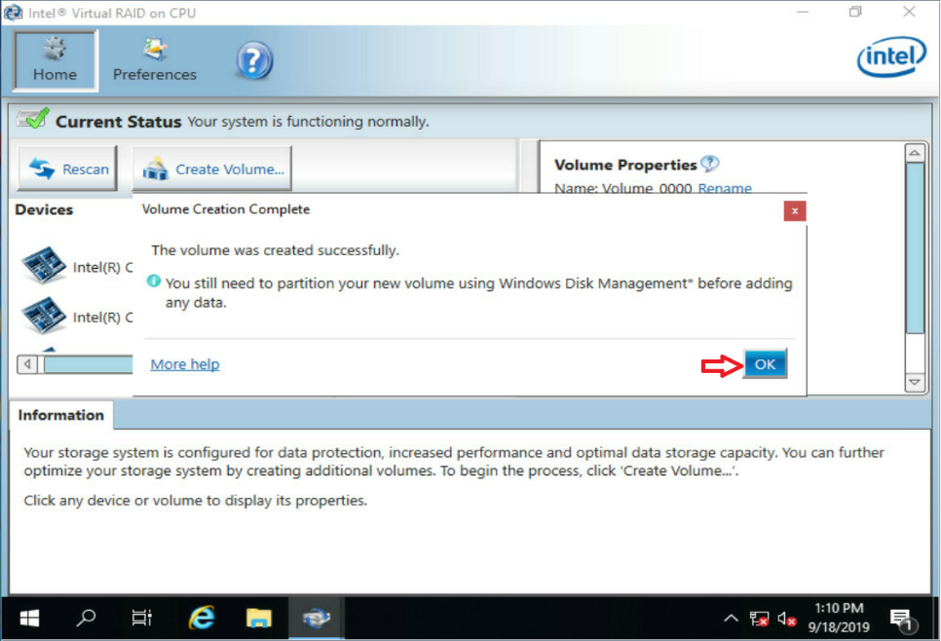This screenshot has width=941, height=641.
Task: Launch Internet Explorer from the taskbar
Action: click(202, 618)
